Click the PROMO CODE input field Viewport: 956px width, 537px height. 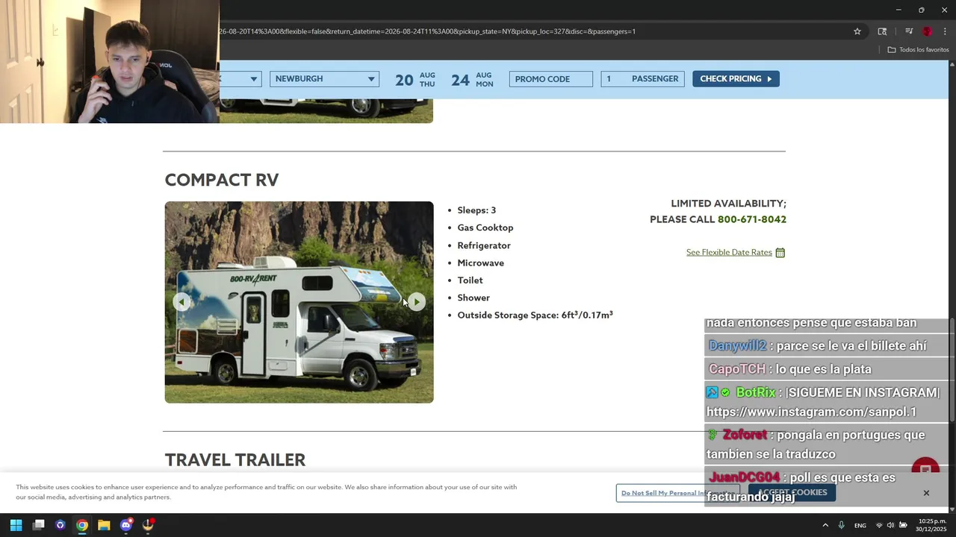[551, 79]
